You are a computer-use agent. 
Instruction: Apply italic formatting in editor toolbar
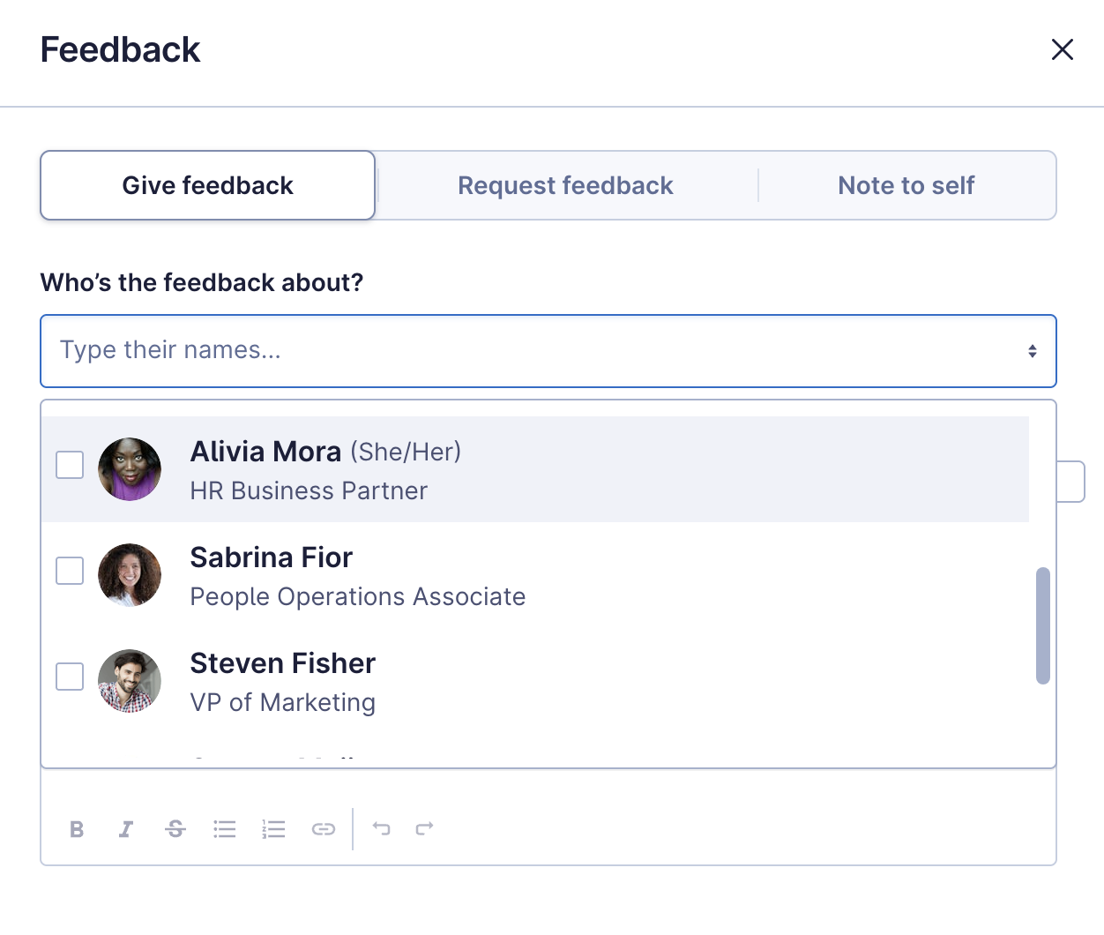point(126,829)
